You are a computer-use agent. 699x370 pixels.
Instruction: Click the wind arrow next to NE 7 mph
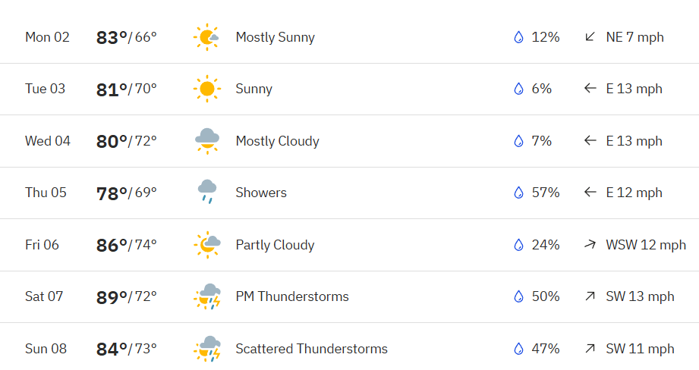[590, 36]
